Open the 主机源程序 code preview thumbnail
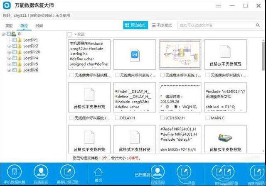 [89, 54]
